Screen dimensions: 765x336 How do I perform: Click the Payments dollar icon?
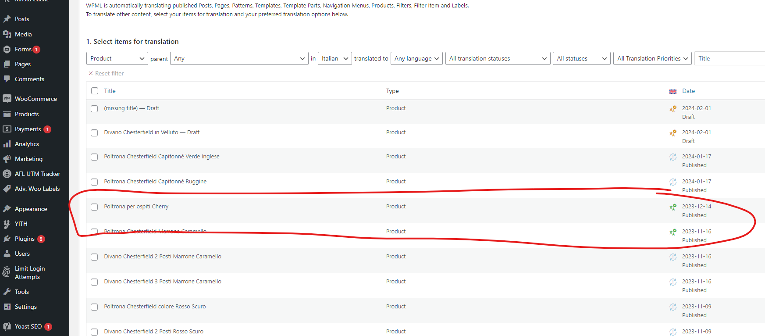pyautogui.click(x=7, y=129)
